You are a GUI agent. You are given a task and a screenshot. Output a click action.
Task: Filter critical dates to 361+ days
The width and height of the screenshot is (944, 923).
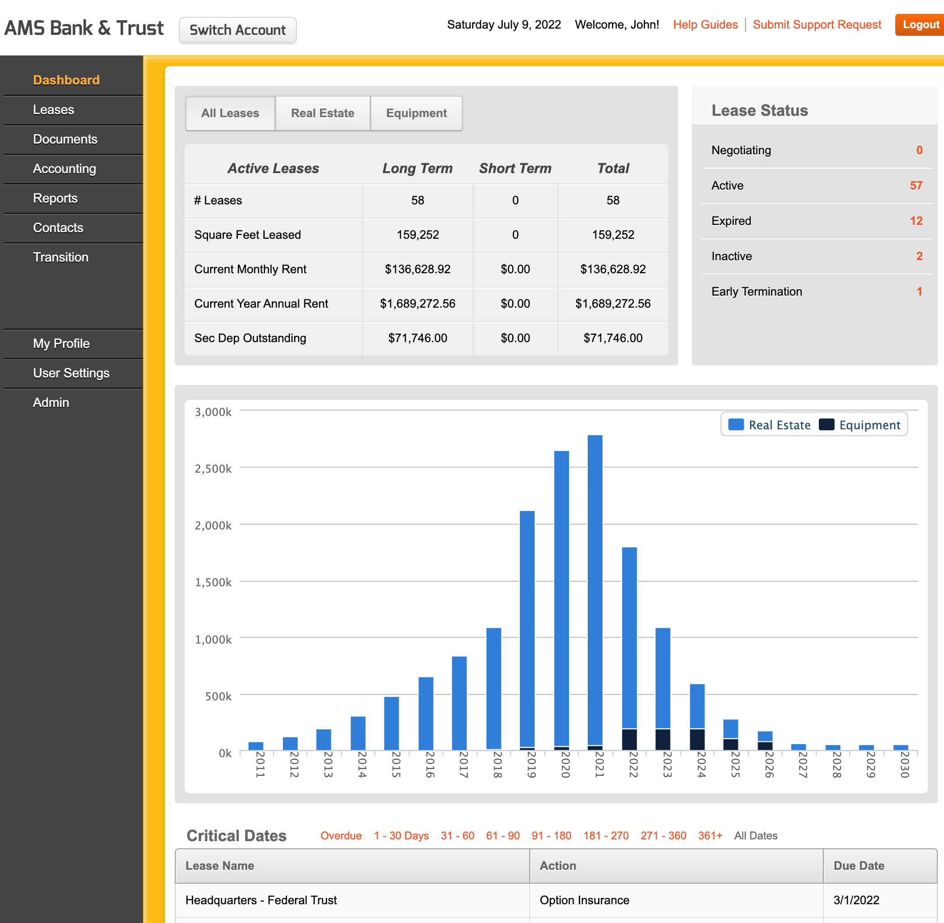709,836
